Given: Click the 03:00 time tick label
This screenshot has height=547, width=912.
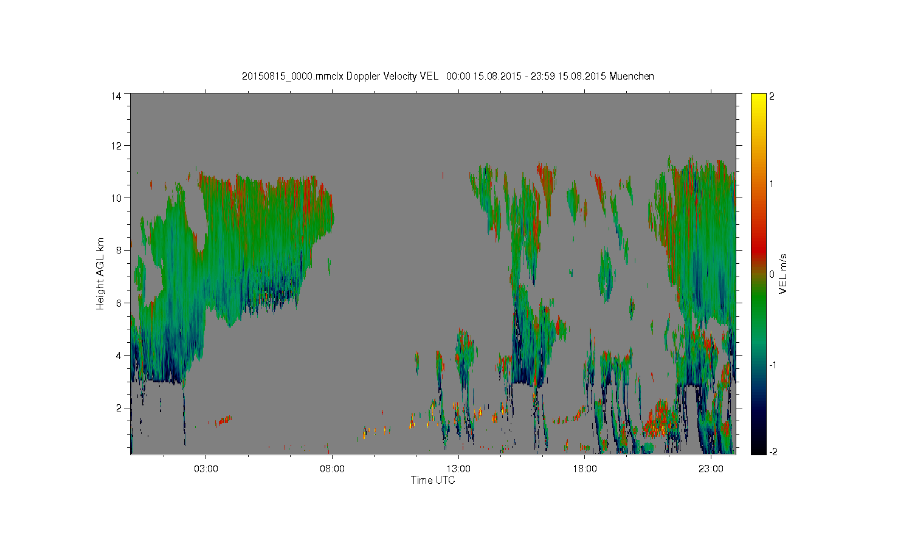Looking at the screenshot, I should pyautogui.click(x=206, y=469).
